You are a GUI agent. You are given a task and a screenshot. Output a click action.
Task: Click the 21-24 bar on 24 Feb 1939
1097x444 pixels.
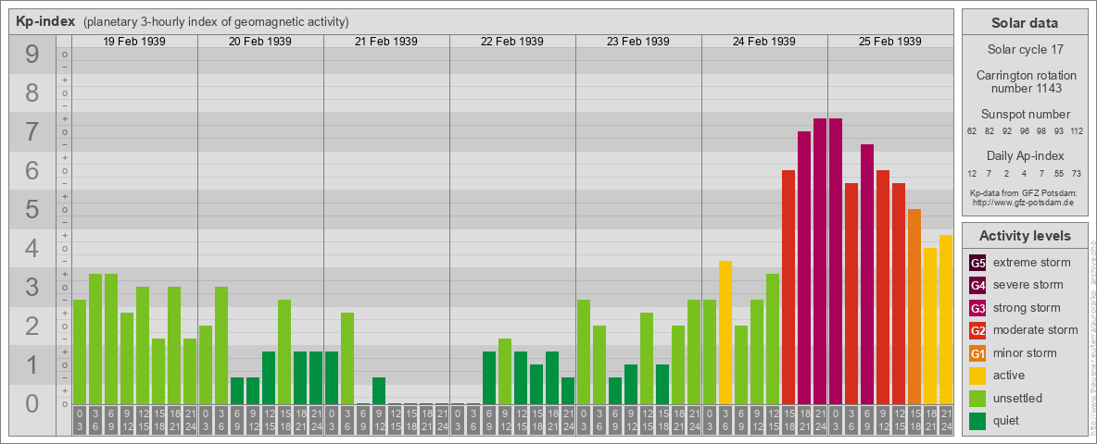[x=820, y=261]
